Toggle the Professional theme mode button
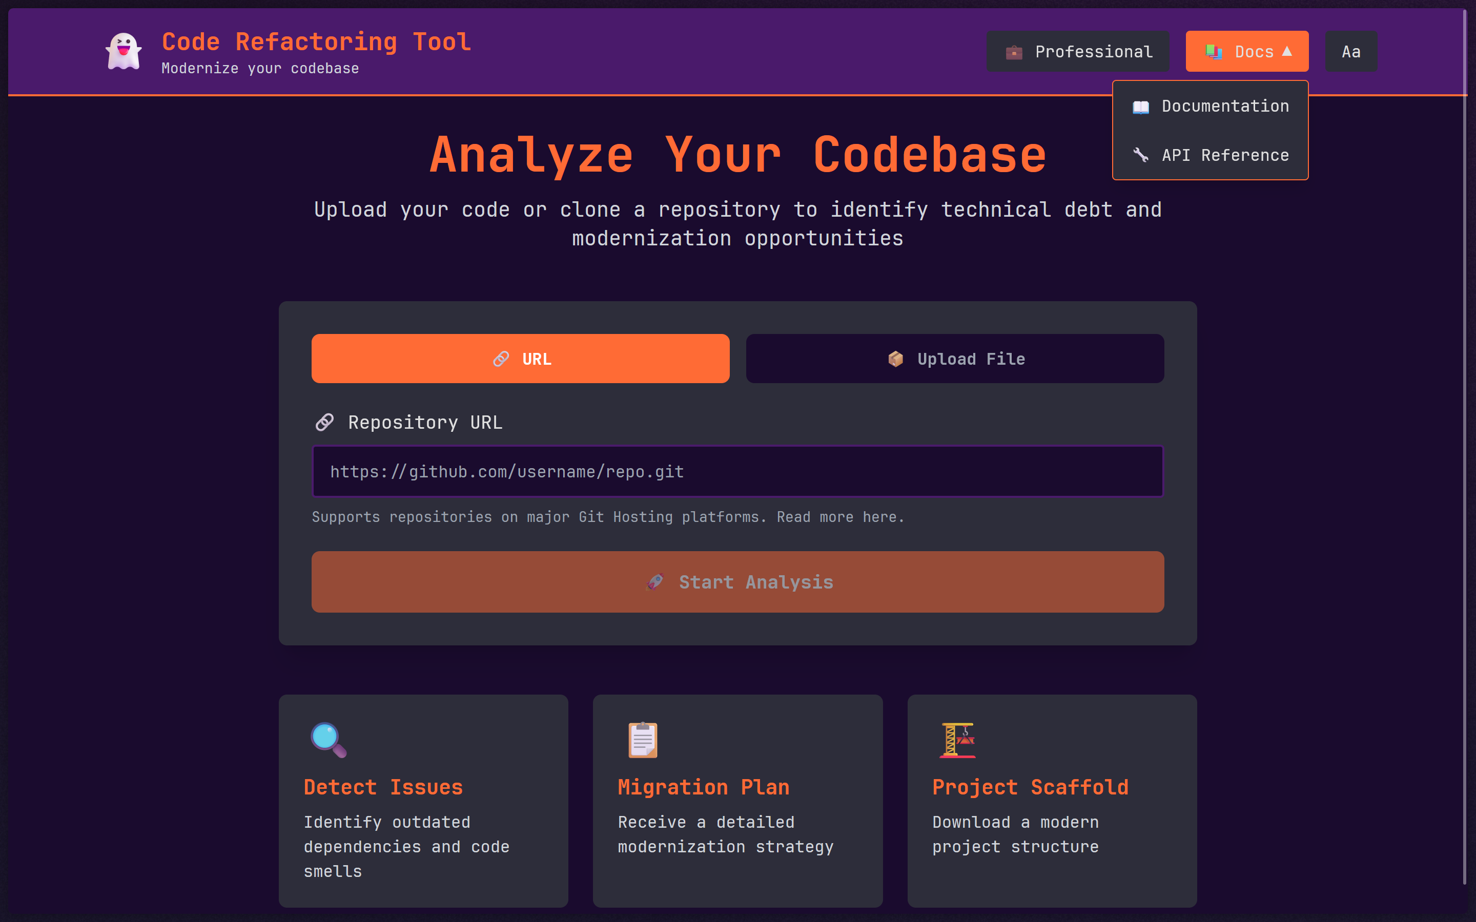 (x=1078, y=52)
